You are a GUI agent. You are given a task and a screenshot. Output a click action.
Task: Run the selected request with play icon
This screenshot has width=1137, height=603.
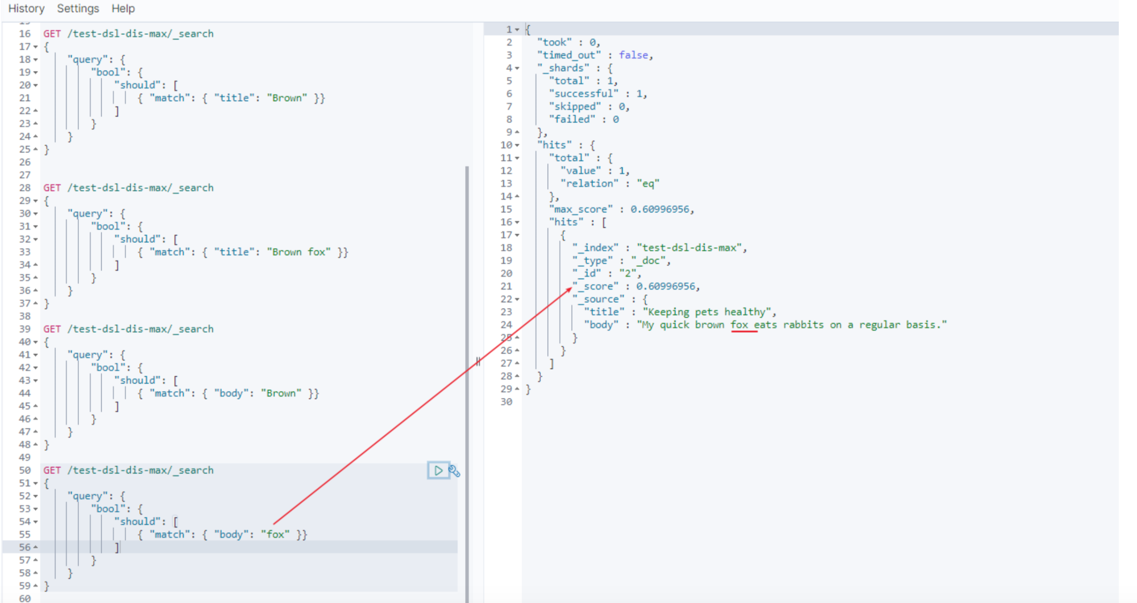pyautogui.click(x=438, y=470)
